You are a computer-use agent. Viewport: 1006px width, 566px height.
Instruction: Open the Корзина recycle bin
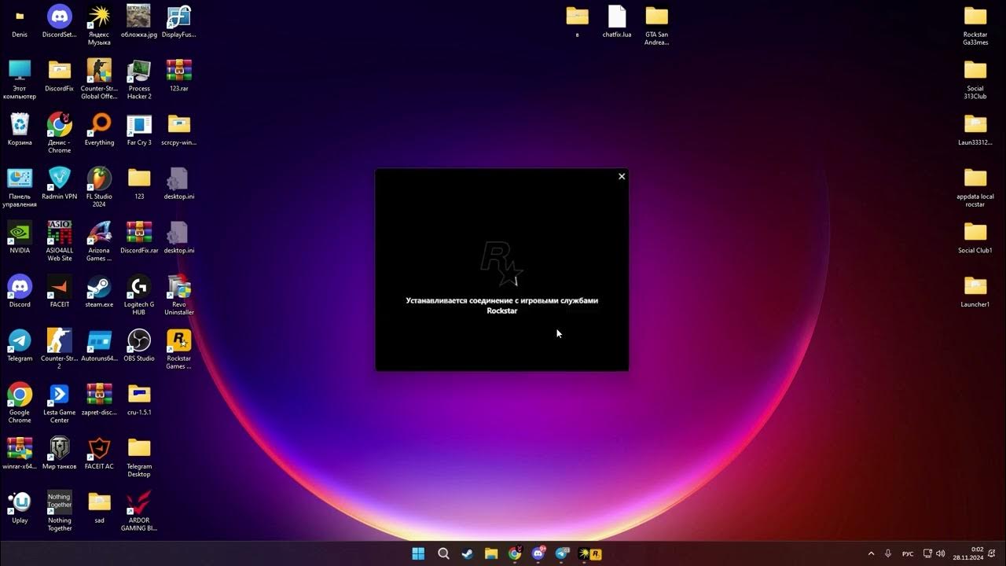coord(20,129)
